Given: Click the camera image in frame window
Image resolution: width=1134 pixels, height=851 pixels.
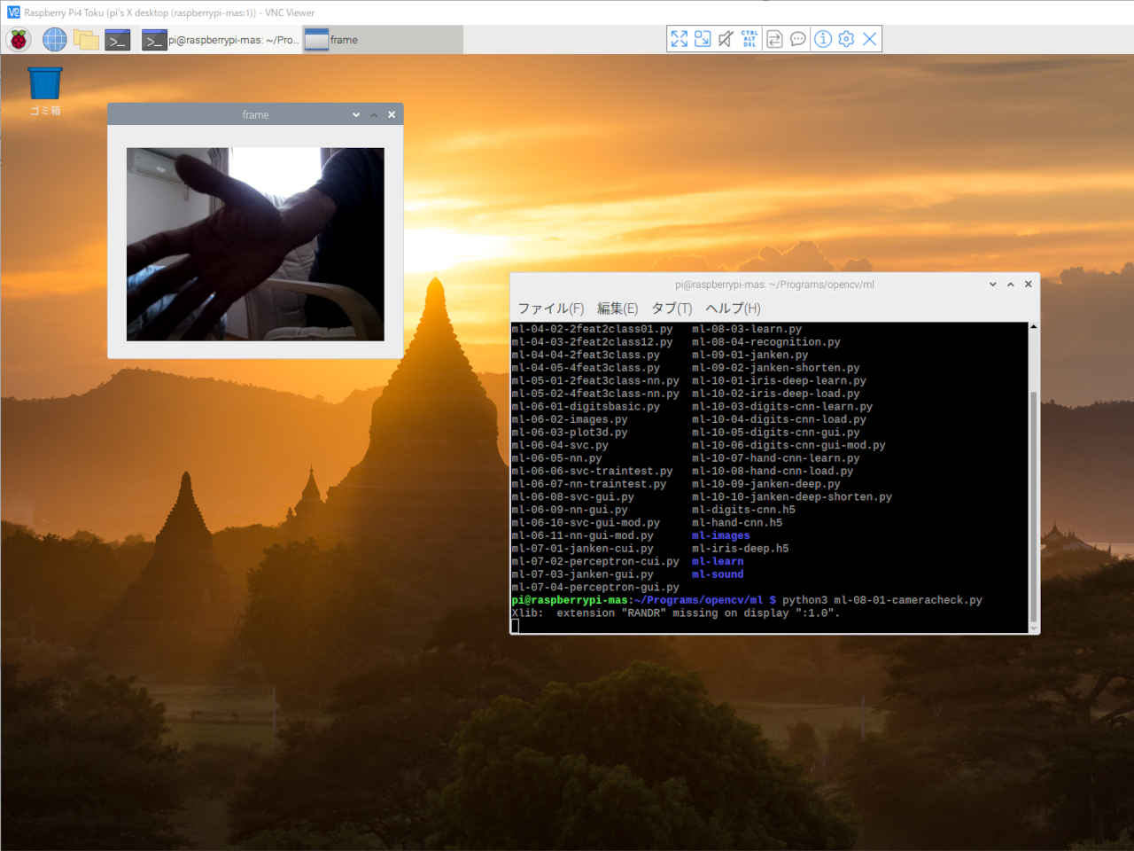Looking at the screenshot, I should (x=255, y=244).
